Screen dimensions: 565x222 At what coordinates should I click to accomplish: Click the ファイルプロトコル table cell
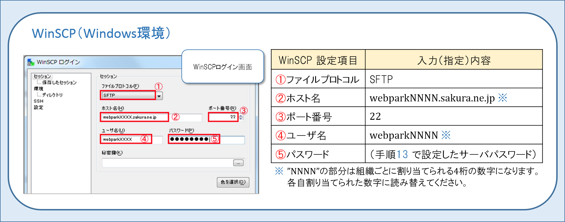click(318, 79)
